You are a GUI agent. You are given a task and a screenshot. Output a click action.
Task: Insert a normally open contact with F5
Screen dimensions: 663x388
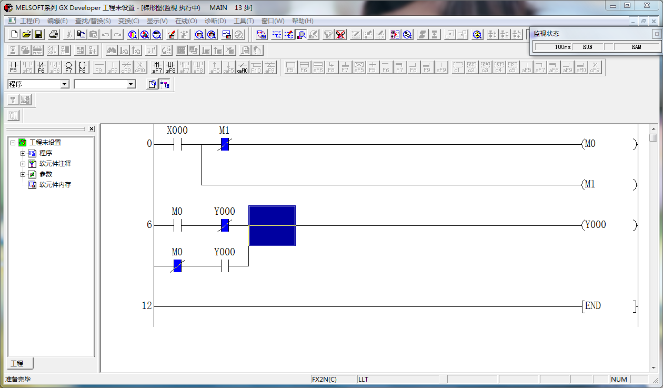(14, 67)
